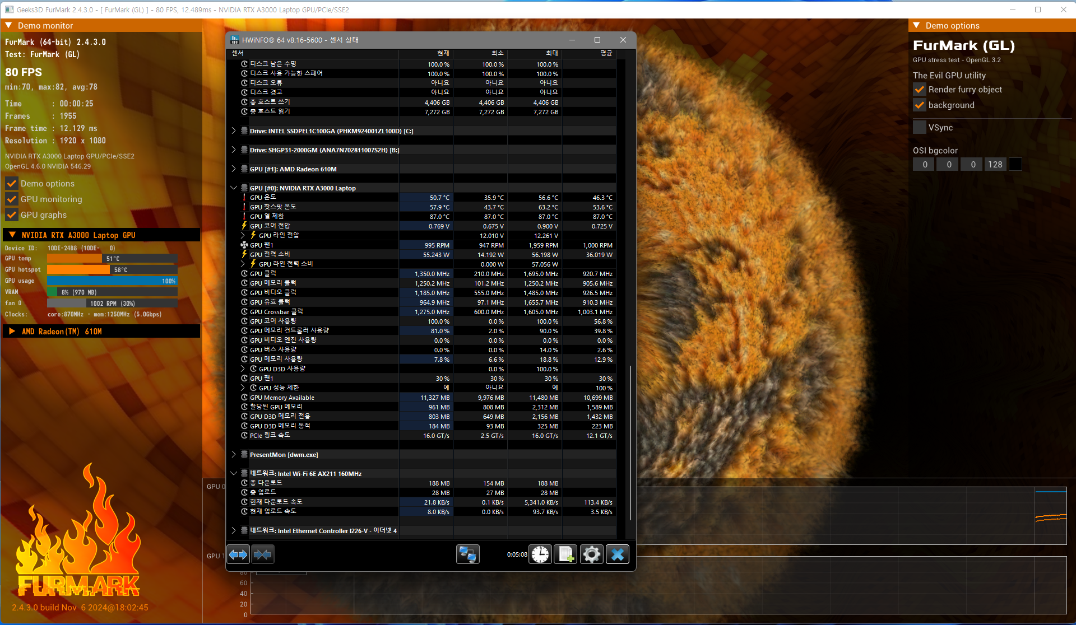
Task: Click the OSI bgcolor alpha field showing 128
Action: tap(995, 165)
